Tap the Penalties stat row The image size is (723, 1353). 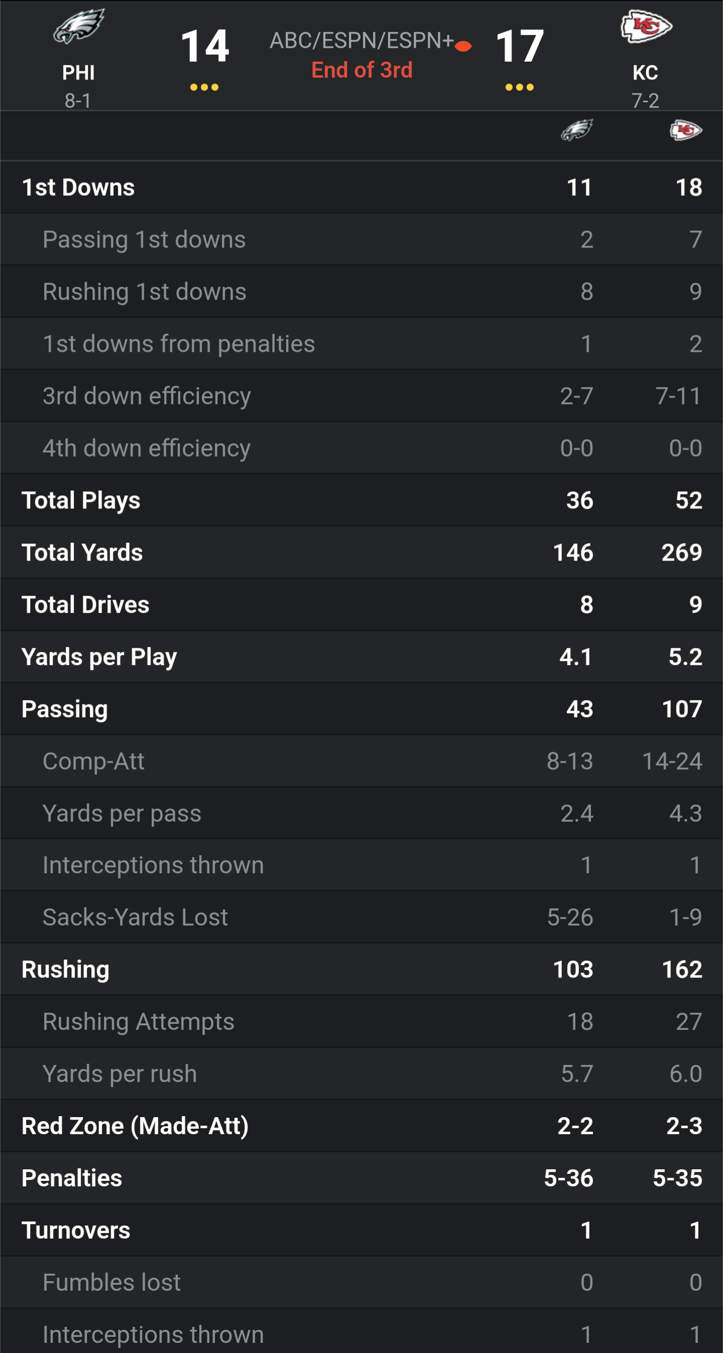361,1178
